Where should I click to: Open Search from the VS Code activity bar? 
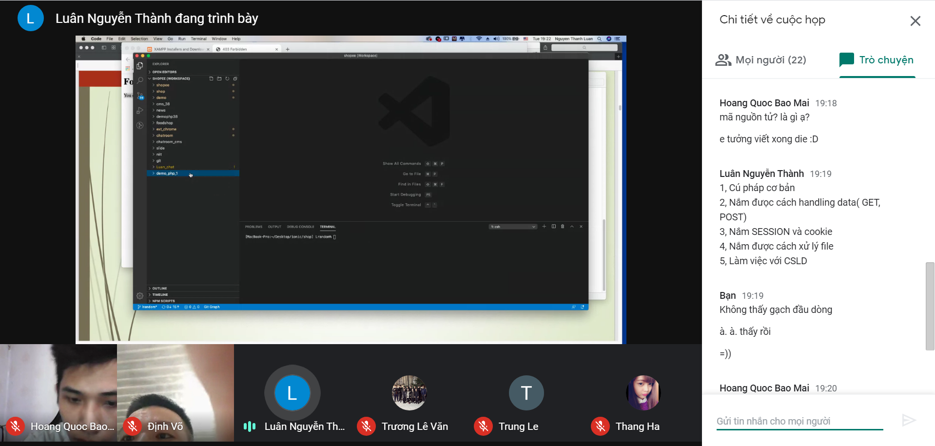click(x=140, y=80)
